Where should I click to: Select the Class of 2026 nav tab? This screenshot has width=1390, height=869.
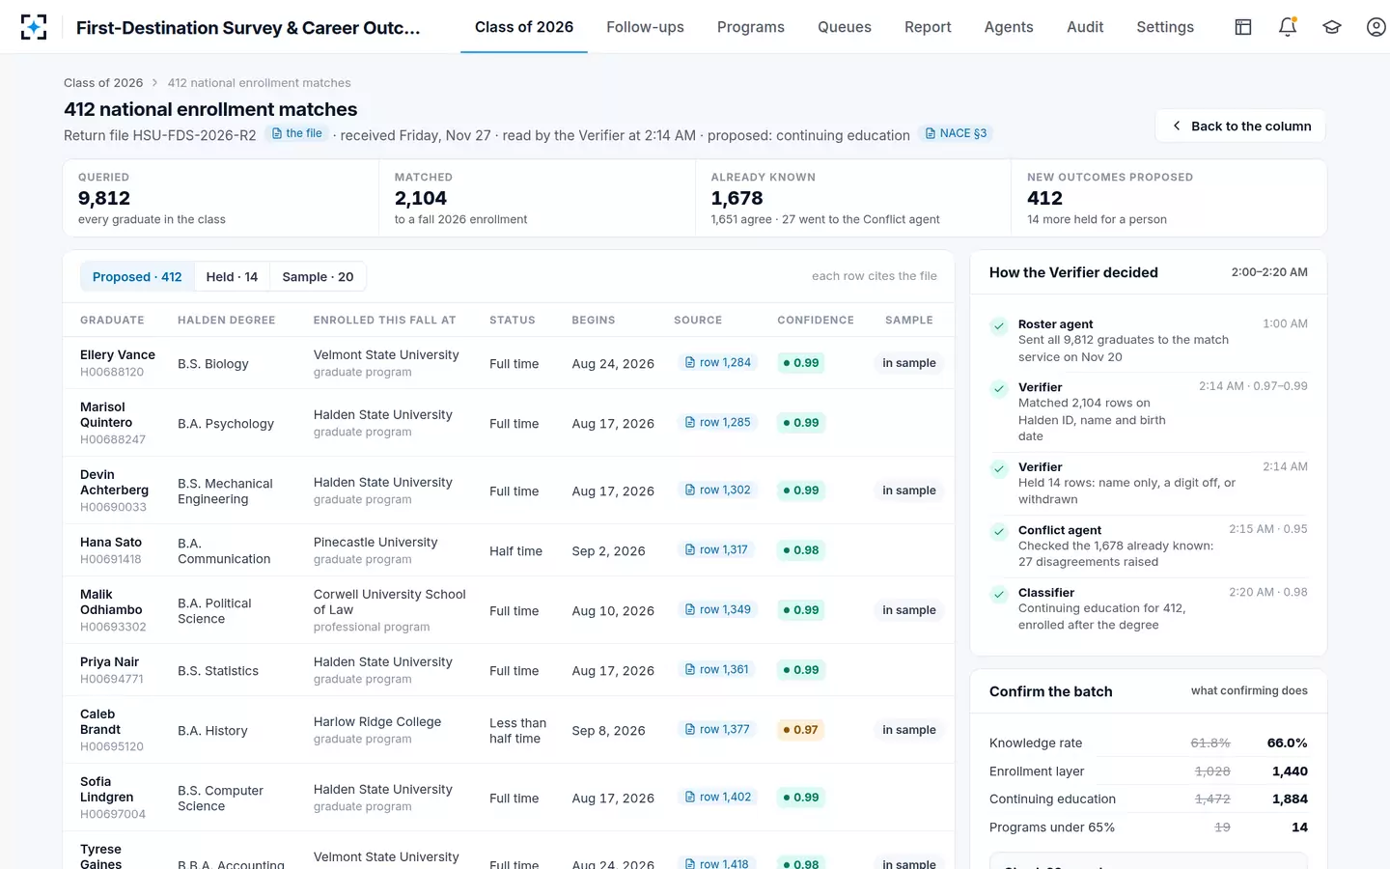coord(524,27)
